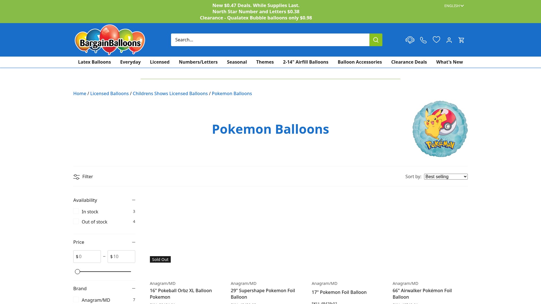Screen dimensions: 541x304
Task: Click the North Star Number and Letters announcement
Action: [256, 12]
